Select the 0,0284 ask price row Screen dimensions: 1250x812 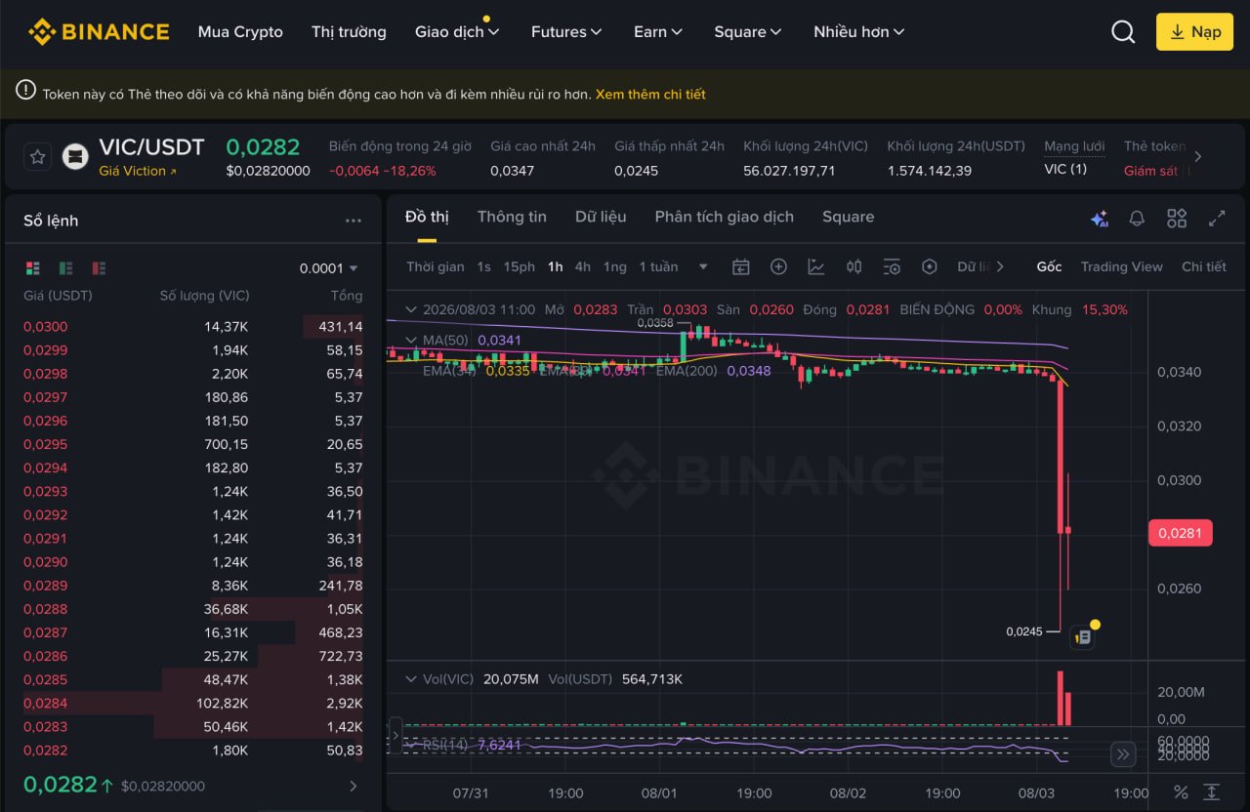[193, 703]
